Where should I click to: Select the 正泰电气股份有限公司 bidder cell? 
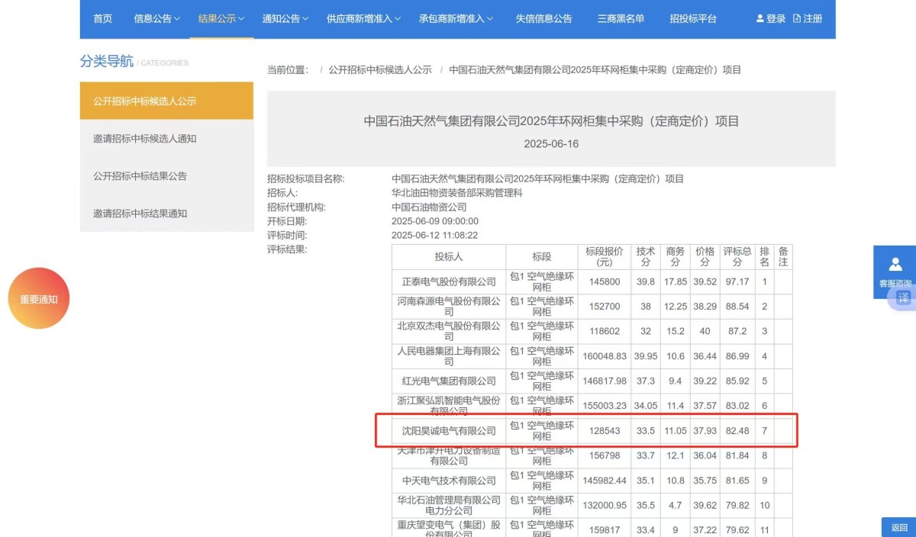(449, 281)
